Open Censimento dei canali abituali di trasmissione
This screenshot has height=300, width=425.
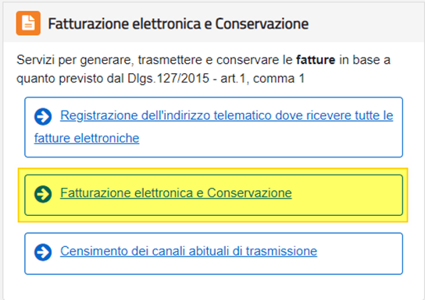[188, 251]
